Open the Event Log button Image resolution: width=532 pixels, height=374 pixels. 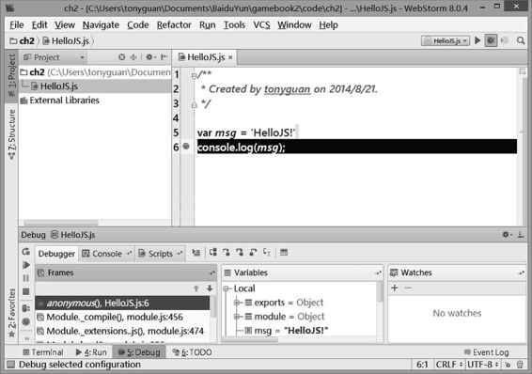(x=487, y=352)
